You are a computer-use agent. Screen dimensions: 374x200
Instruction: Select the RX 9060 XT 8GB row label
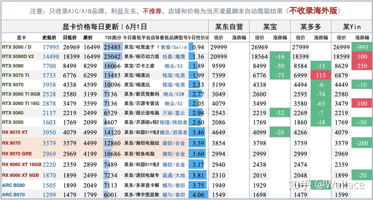(21, 175)
